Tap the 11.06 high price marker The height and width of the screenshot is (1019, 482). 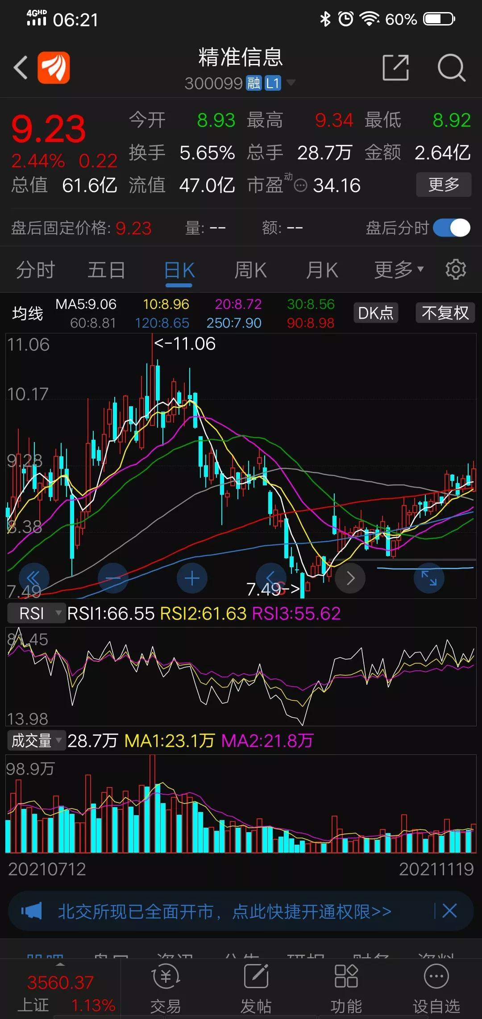pyautogui.click(x=185, y=344)
